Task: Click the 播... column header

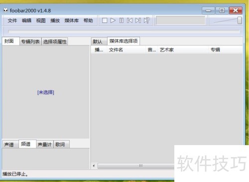Action: 99,50
